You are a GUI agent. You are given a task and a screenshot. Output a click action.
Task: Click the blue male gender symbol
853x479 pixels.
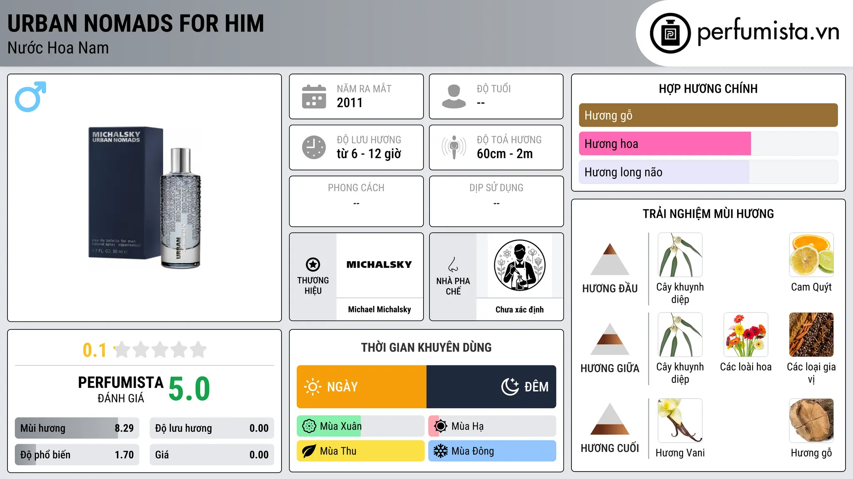tap(30, 96)
